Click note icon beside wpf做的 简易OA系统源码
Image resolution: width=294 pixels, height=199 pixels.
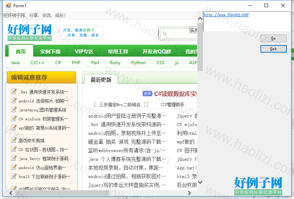point(14,127)
